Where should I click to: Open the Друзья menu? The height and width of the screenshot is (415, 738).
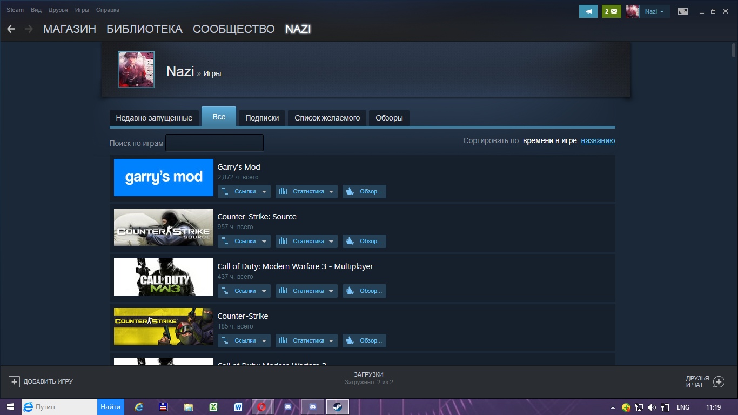[x=58, y=10]
